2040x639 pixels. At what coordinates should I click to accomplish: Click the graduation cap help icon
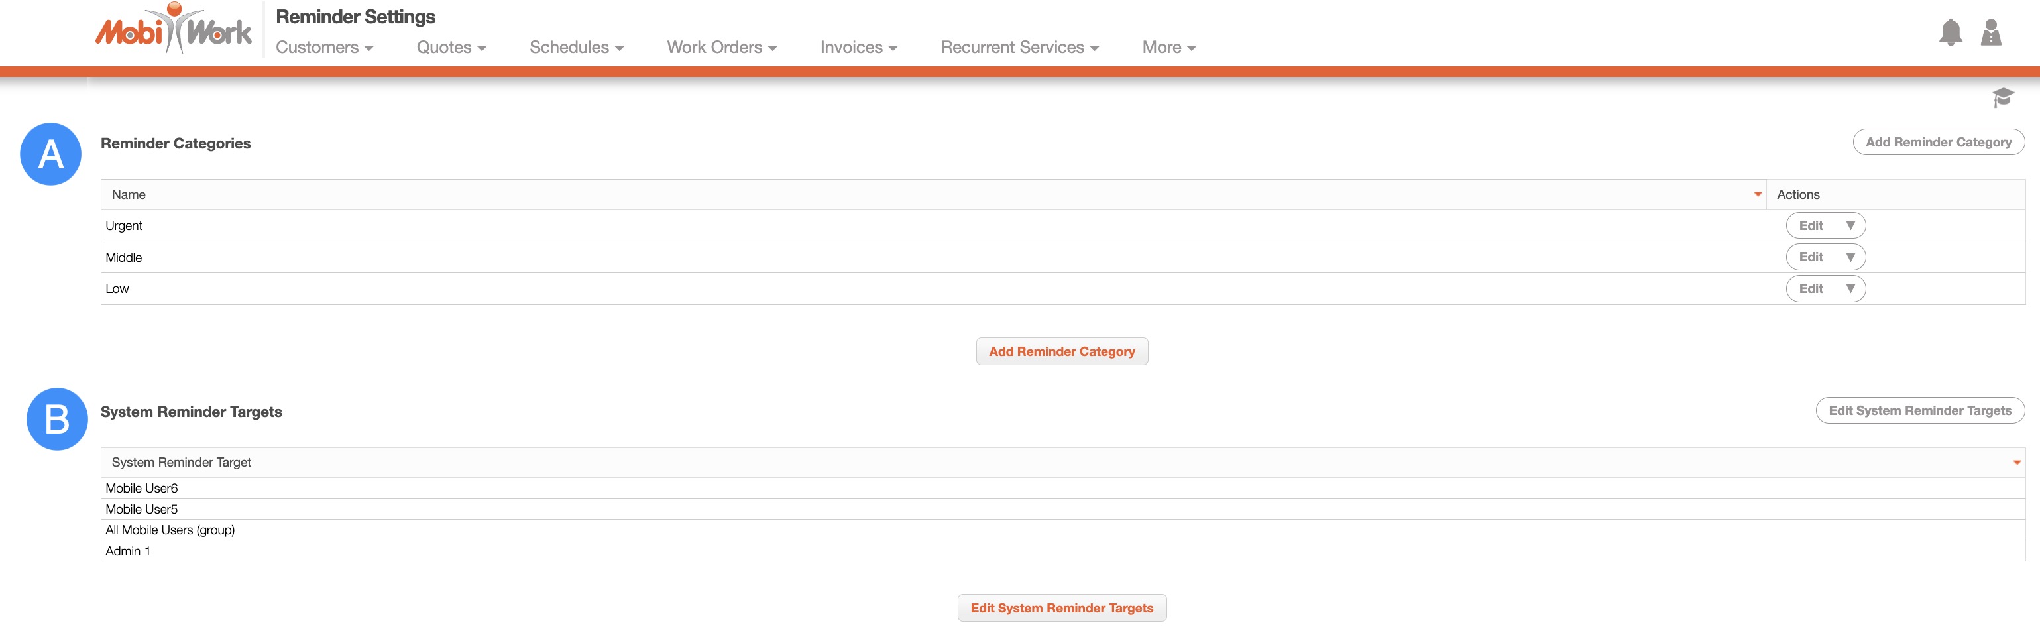(x=2002, y=98)
